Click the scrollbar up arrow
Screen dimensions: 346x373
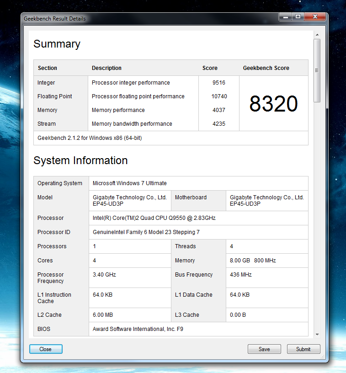[x=317, y=35]
